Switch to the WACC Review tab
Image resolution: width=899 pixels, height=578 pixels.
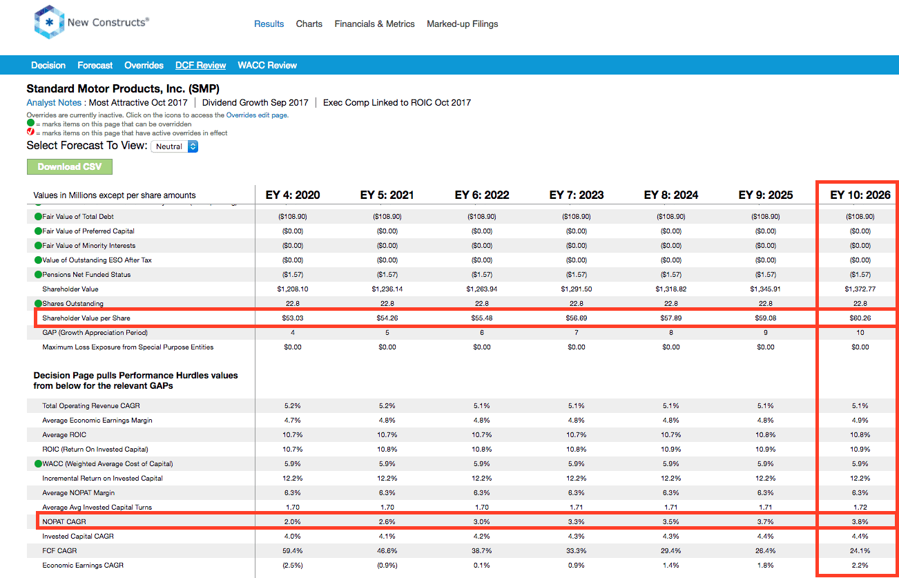pos(267,66)
